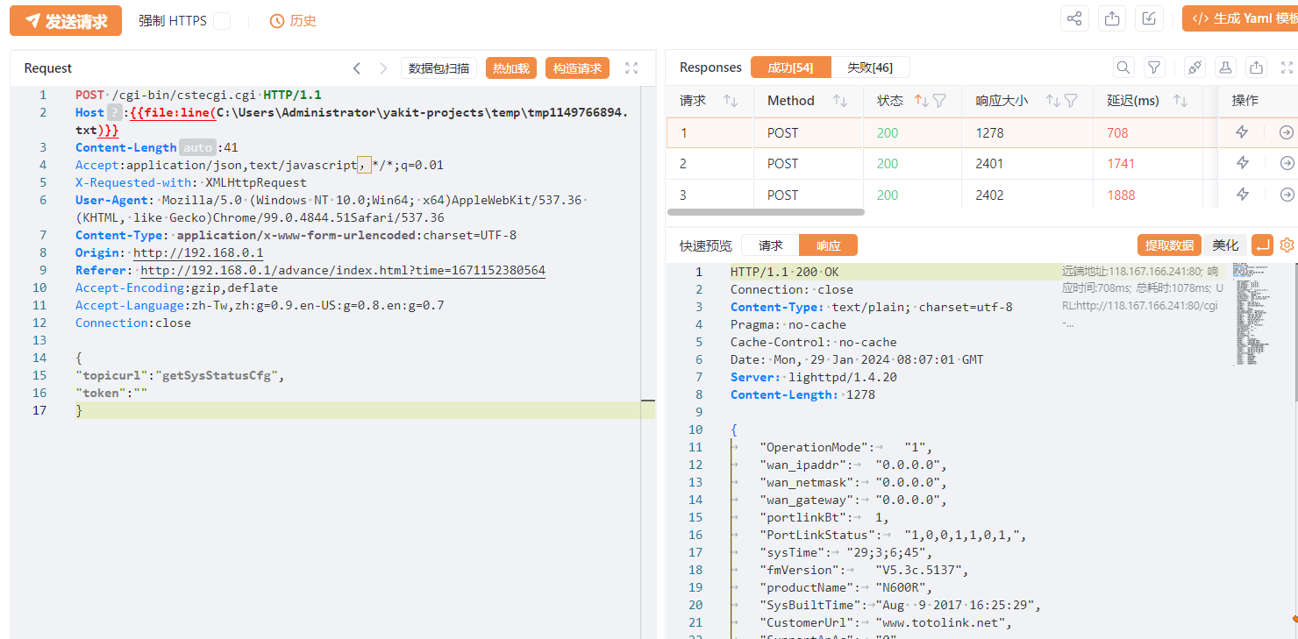
Task: Click 数据包扫描 button
Action: (439, 68)
